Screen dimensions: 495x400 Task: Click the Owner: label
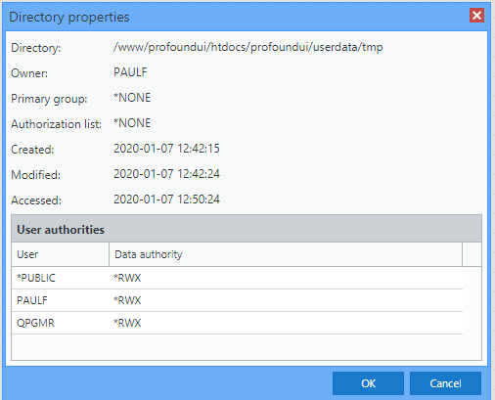pyautogui.click(x=29, y=73)
